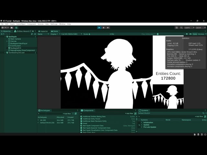Open Default World dropdown in Systems panel

tap(144, 113)
